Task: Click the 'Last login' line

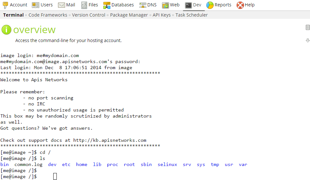Action: coord(66,68)
